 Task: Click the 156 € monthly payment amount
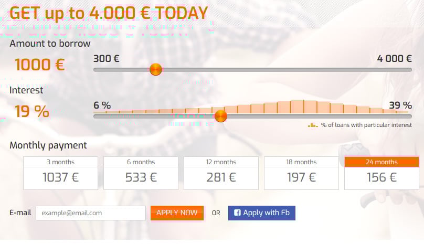pyautogui.click(x=382, y=177)
